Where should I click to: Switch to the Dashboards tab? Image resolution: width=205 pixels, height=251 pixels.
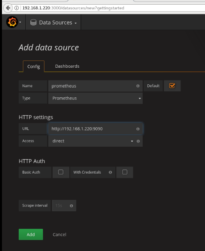[67, 66]
